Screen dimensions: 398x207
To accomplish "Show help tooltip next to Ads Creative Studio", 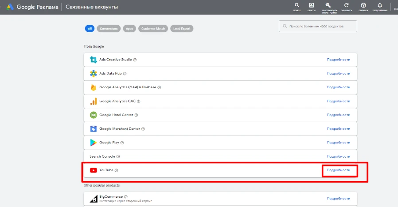I will click(135, 60).
